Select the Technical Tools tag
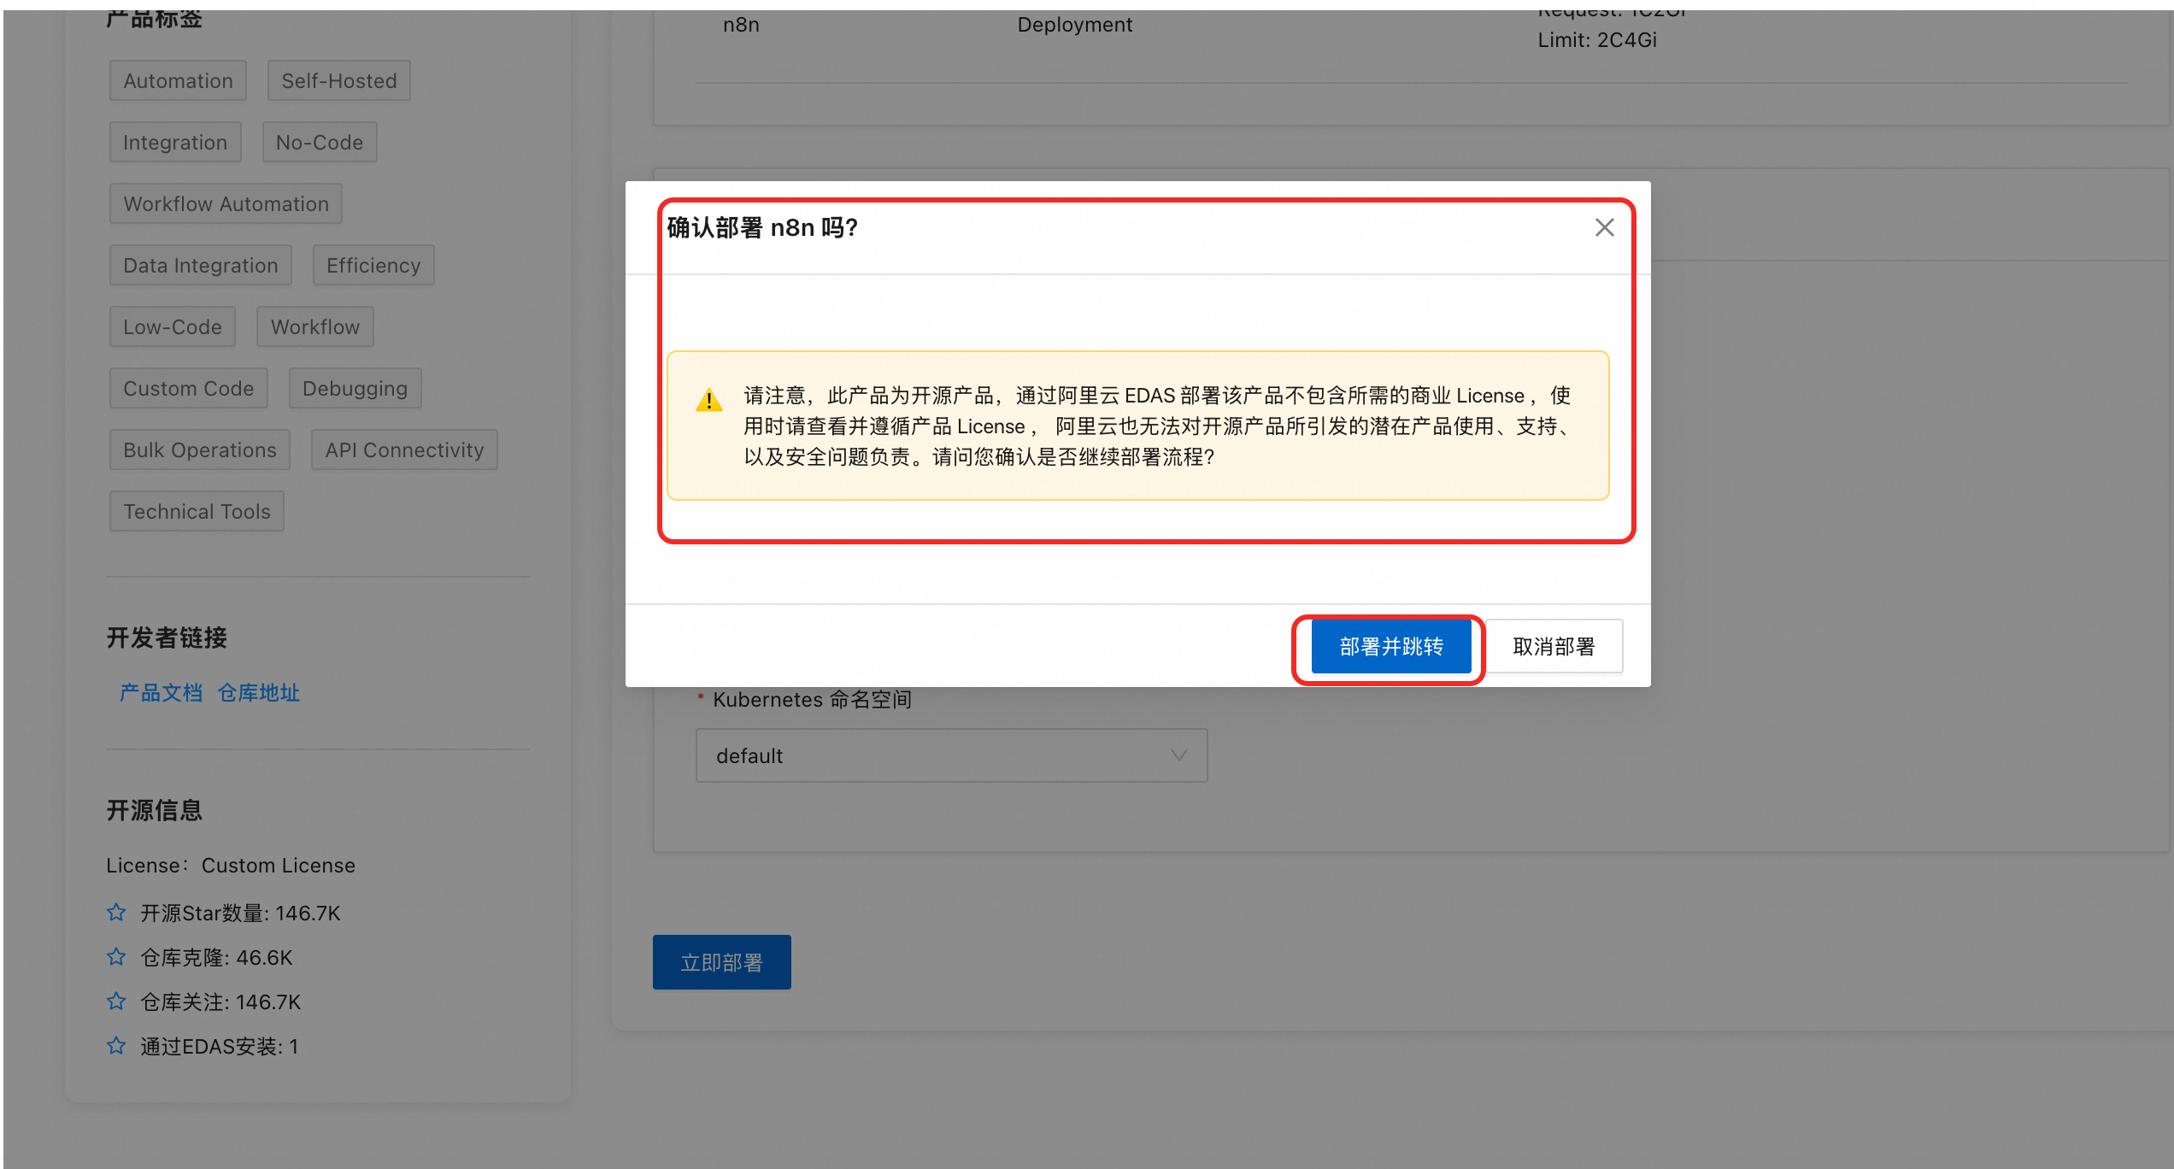This screenshot has width=2174, height=1169. click(197, 512)
